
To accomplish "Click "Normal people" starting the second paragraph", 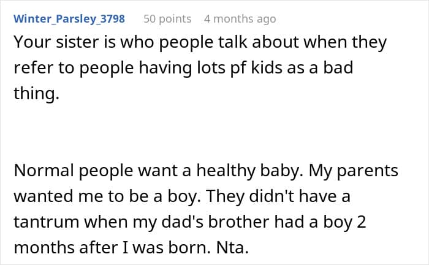I will 68,171.
